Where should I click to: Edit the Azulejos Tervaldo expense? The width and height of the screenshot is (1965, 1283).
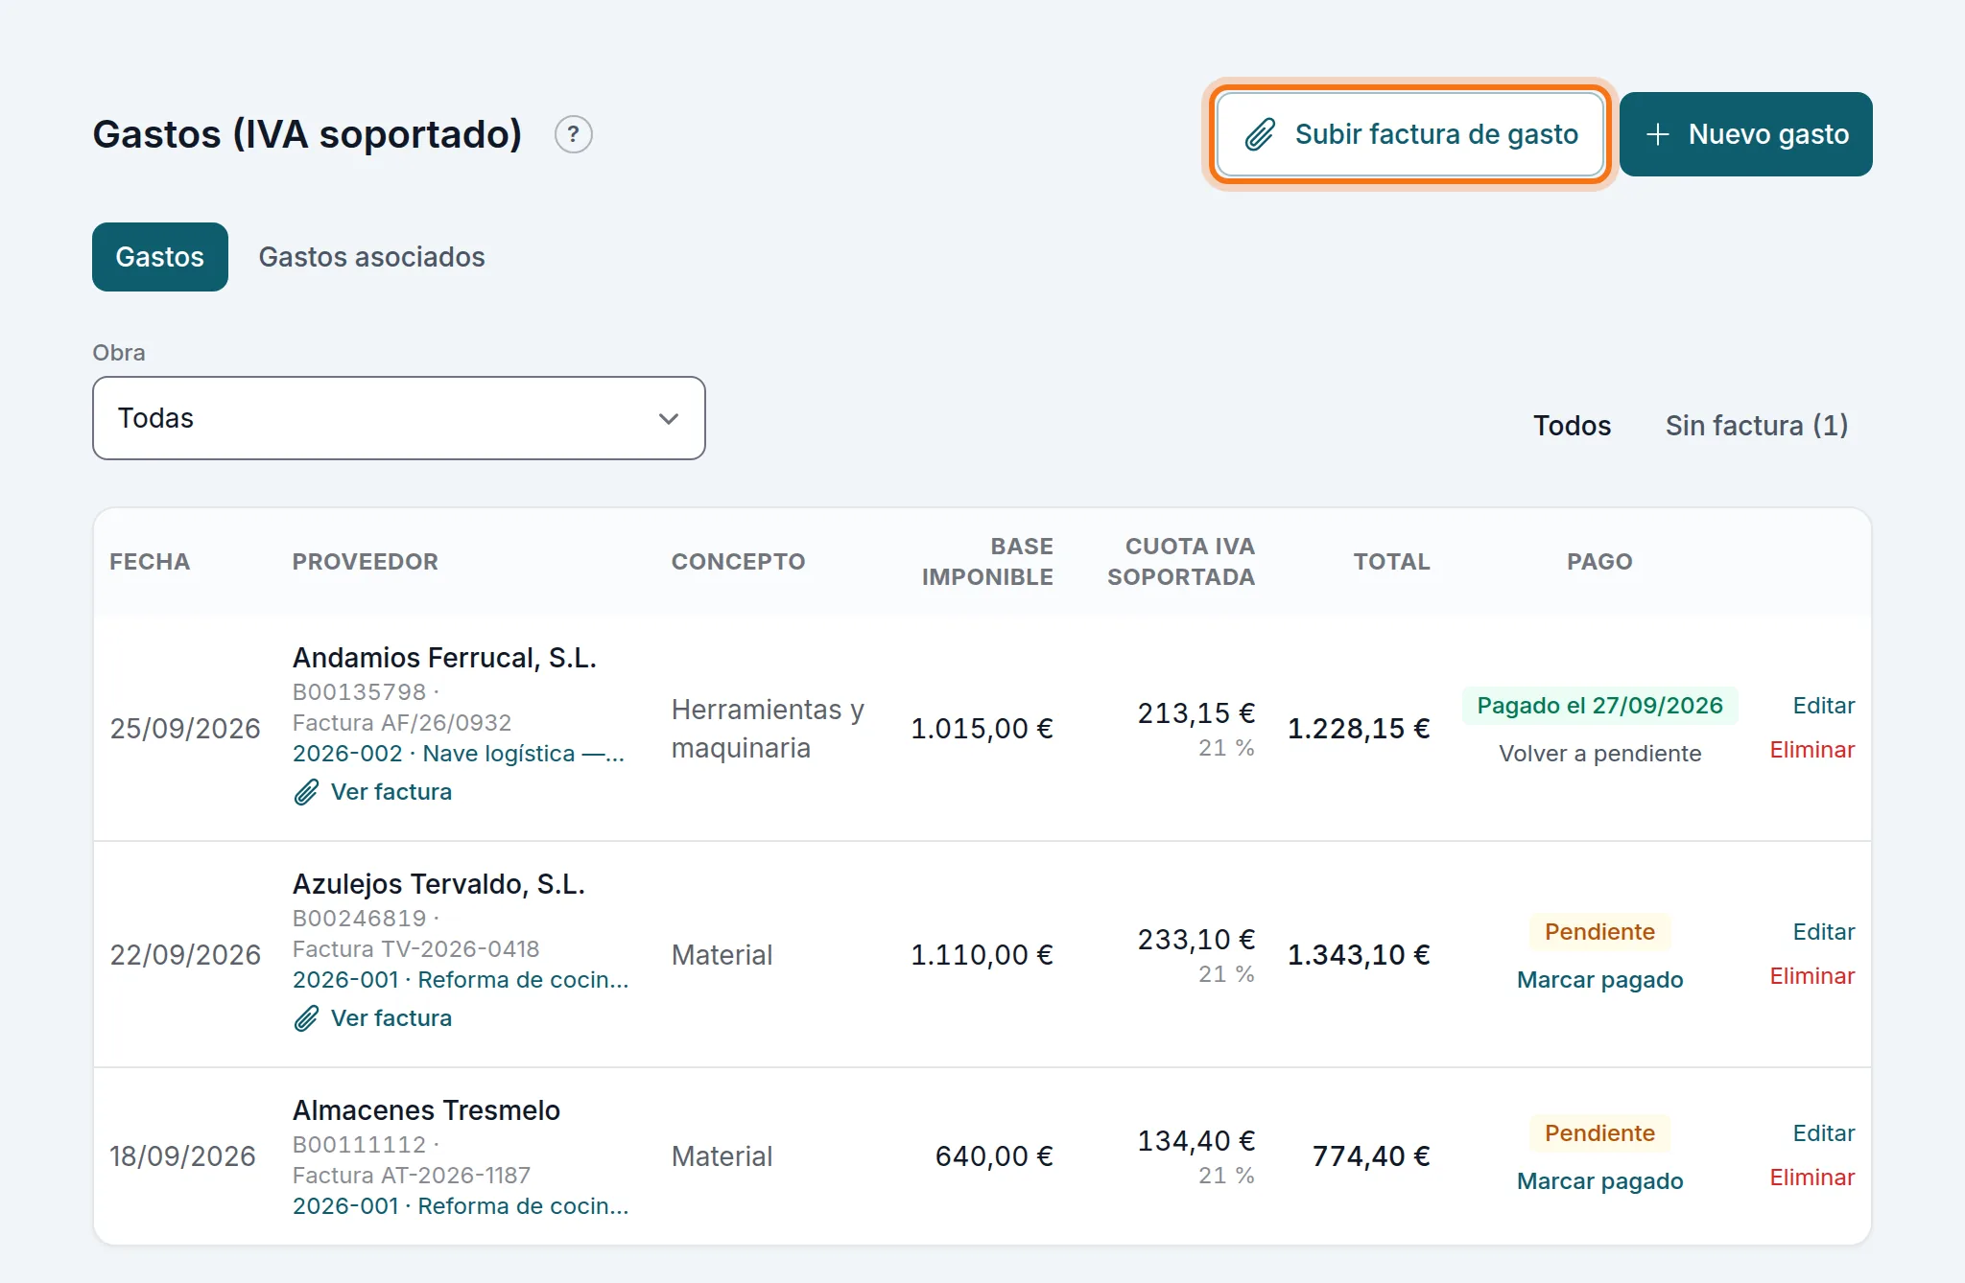1824,932
